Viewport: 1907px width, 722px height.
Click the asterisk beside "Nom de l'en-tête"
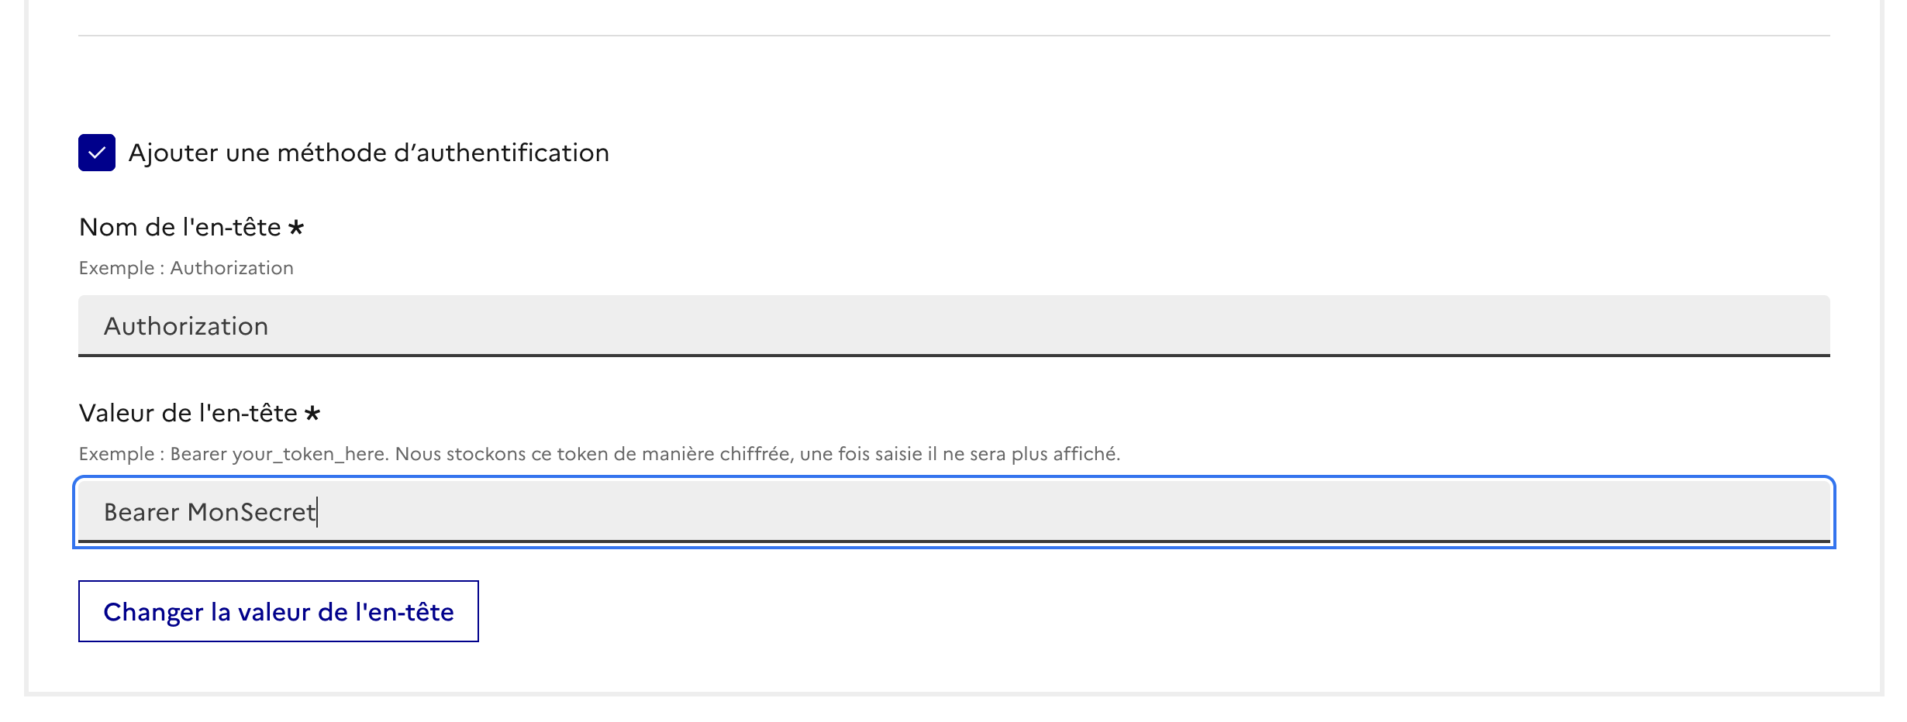(x=296, y=228)
